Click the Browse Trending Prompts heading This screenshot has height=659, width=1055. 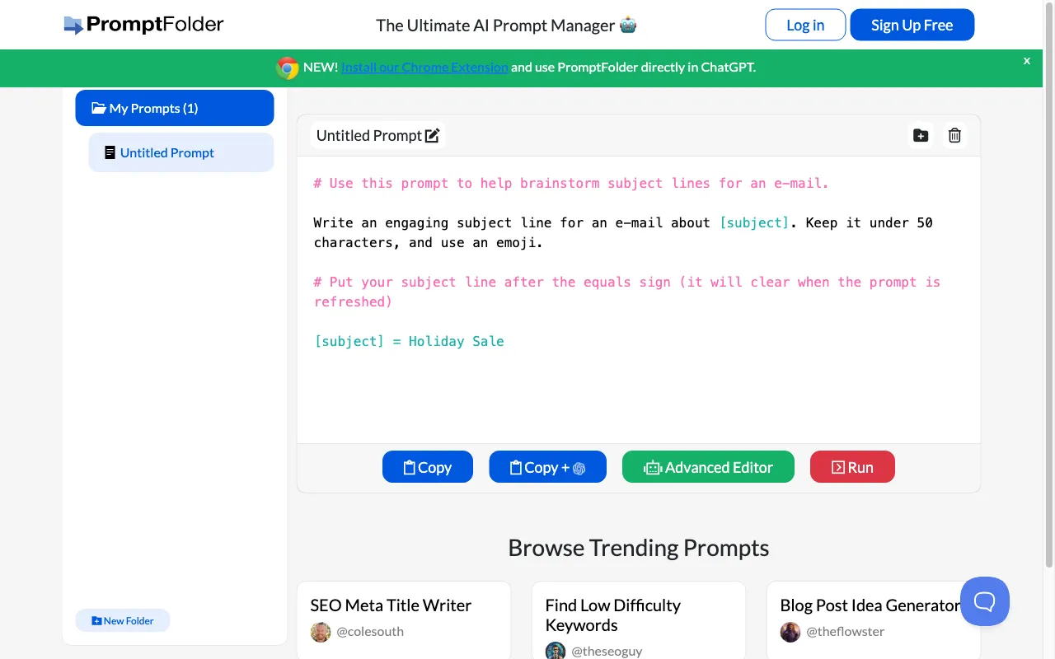(x=639, y=548)
